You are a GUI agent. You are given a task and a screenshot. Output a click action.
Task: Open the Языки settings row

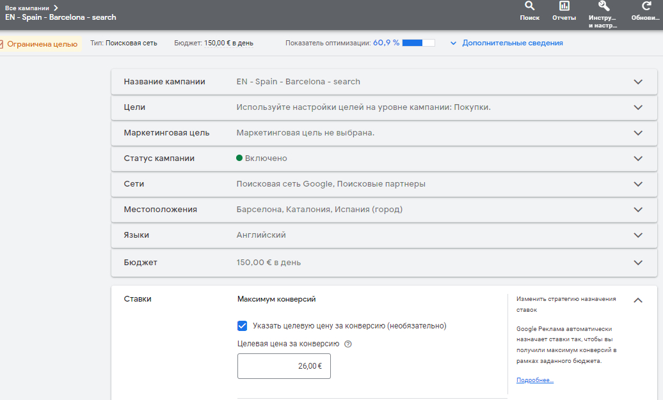pos(637,235)
